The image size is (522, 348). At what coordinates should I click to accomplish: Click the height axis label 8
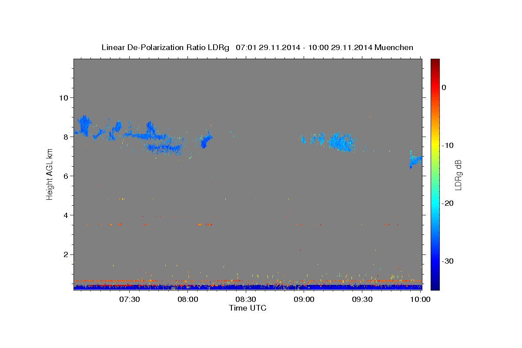point(66,137)
